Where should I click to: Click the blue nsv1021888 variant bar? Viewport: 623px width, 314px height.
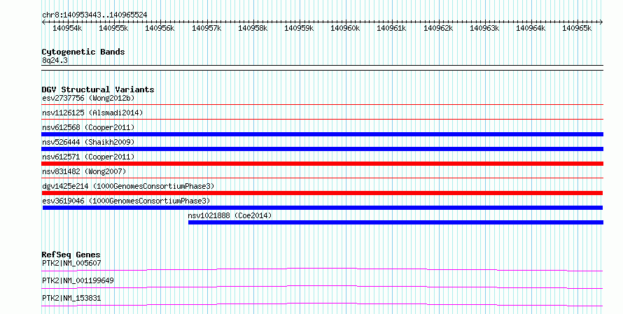coord(395,222)
